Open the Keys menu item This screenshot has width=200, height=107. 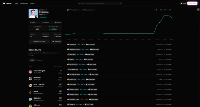[16, 3]
